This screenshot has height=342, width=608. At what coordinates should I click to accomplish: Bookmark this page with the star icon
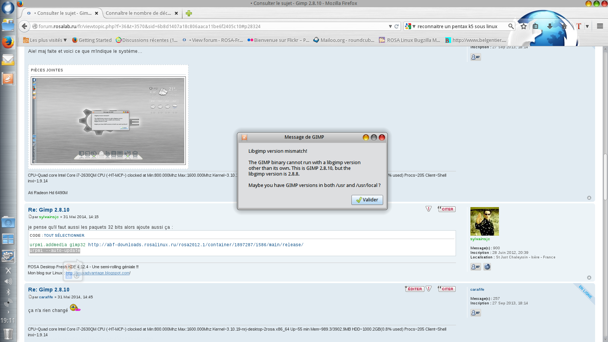click(524, 26)
